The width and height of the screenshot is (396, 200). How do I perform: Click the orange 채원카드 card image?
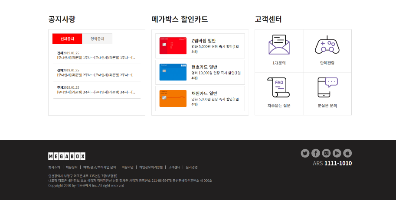[173, 98]
